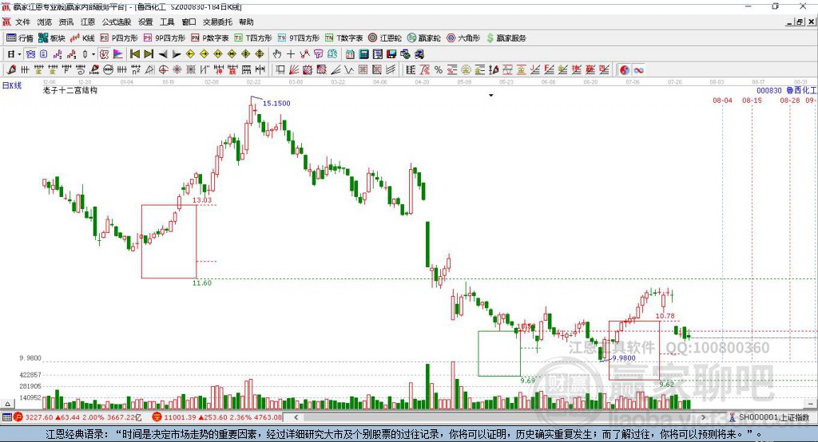The width and height of the screenshot is (818, 442).
Task: Click the red-blue yin-yang icon
Action: [x=625, y=70]
